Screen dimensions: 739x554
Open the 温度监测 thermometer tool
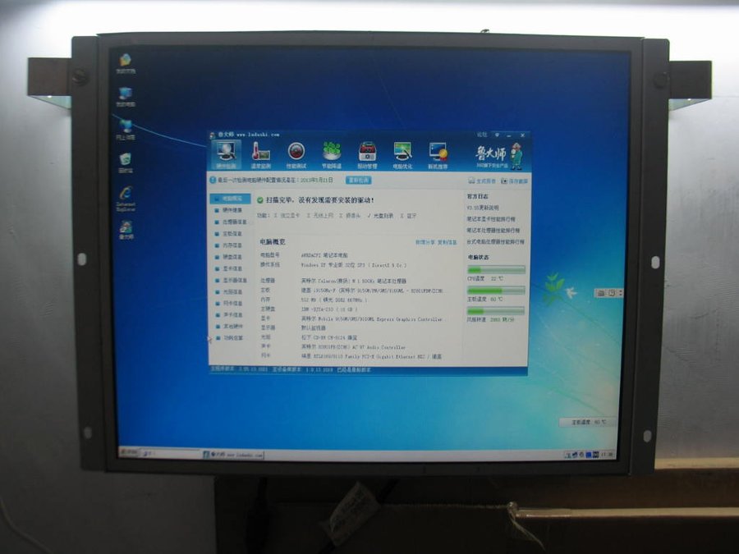(260, 155)
